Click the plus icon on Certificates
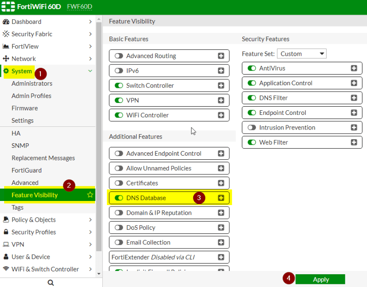Viewport: 367px width, 287px height. click(221, 183)
